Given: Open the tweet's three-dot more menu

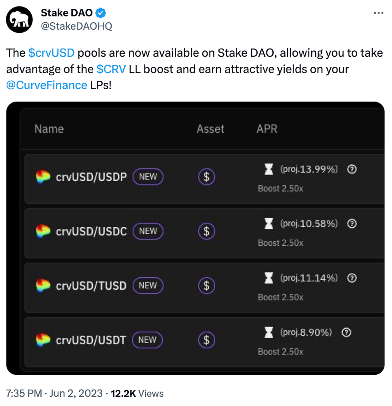Looking at the screenshot, I should tap(378, 13).
